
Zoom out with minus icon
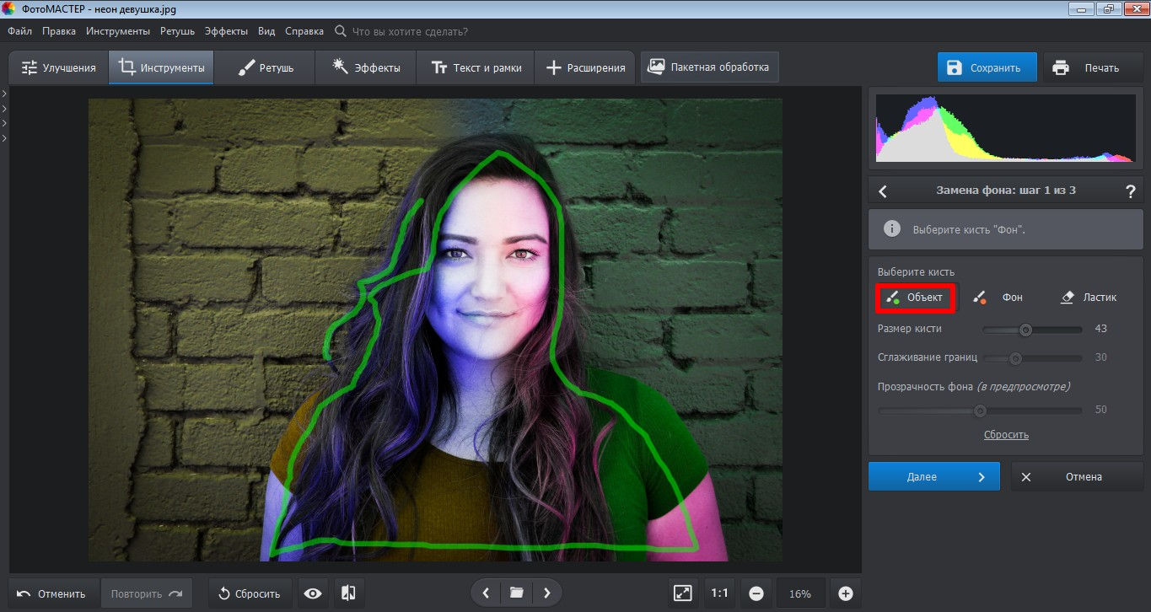(756, 593)
